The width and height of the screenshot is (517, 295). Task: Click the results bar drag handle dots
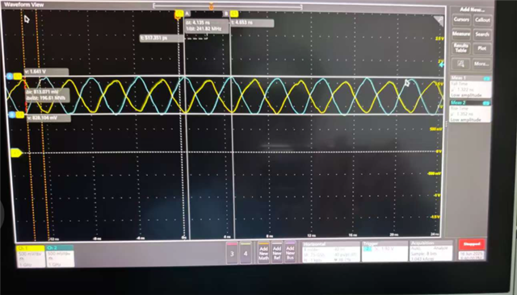coord(446,124)
